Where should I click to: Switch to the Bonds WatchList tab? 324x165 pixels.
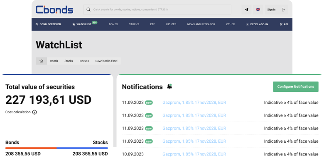[x=54, y=61]
